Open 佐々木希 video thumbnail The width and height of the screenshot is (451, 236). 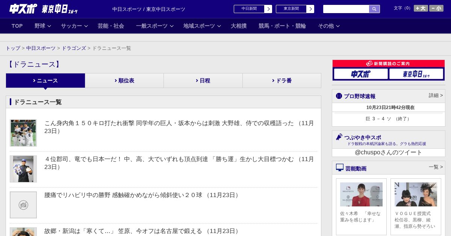[x=361, y=194]
